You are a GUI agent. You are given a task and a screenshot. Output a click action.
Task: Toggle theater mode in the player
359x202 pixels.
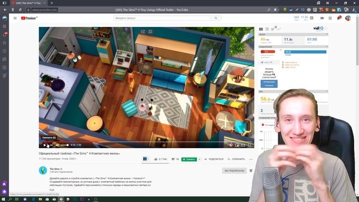(243, 145)
